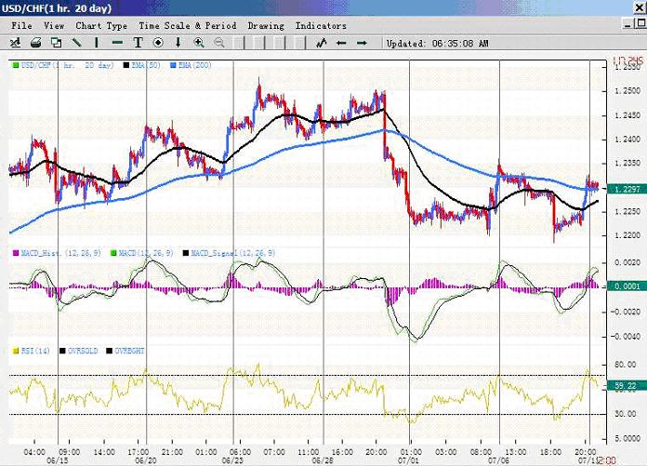The height and width of the screenshot is (466, 647).
Task: Open the Time Scale & Period menu
Action: click(x=188, y=26)
